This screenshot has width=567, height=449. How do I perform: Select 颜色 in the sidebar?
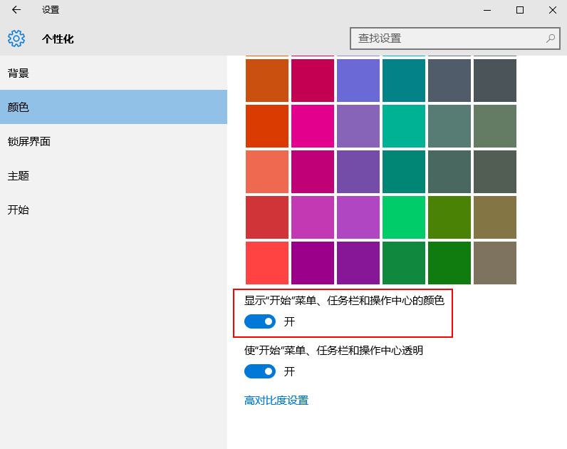(19, 107)
